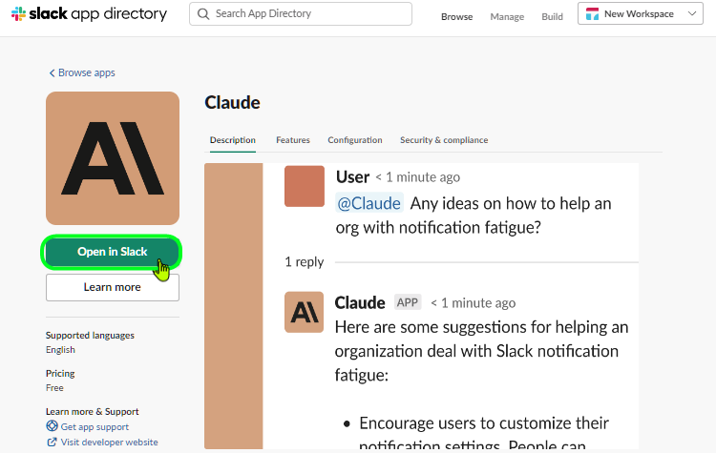
Task: Click the search magnifier icon
Action: click(x=203, y=13)
